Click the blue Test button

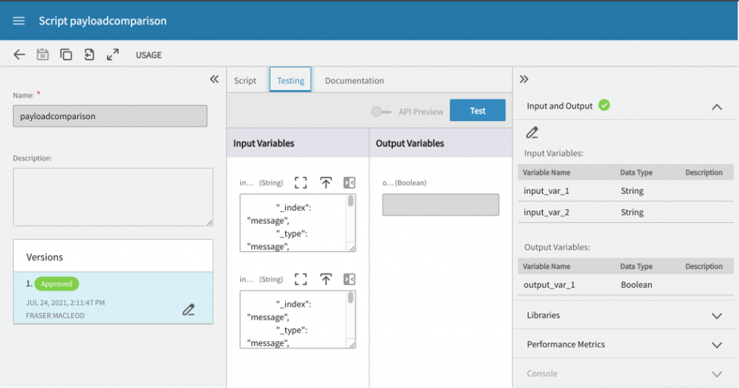coord(477,111)
